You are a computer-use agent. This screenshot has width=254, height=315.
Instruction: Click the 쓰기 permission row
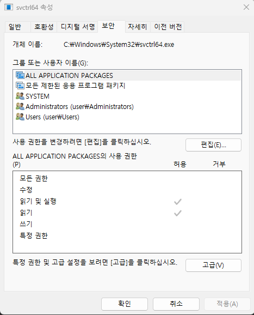tap(127, 224)
